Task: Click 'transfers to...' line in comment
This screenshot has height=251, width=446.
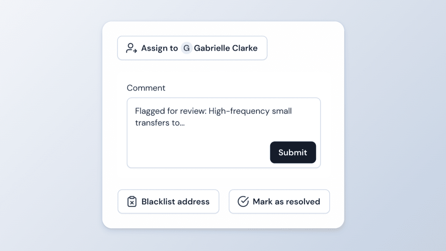Action: click(x=160, y=123)
